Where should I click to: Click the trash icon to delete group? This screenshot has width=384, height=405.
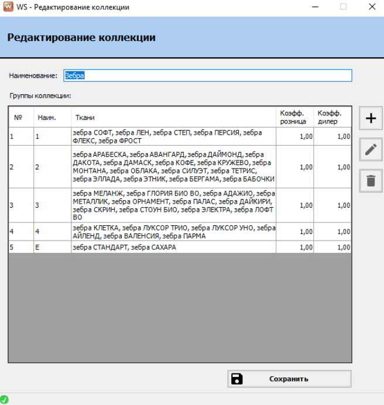click(x=370, y=181)
